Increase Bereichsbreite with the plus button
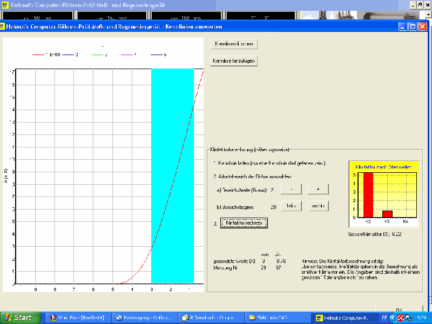This screenshot has width=432, height=324. [318, 190]
